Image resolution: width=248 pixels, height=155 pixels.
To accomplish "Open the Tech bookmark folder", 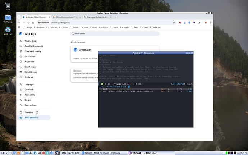I will (134, 27).
